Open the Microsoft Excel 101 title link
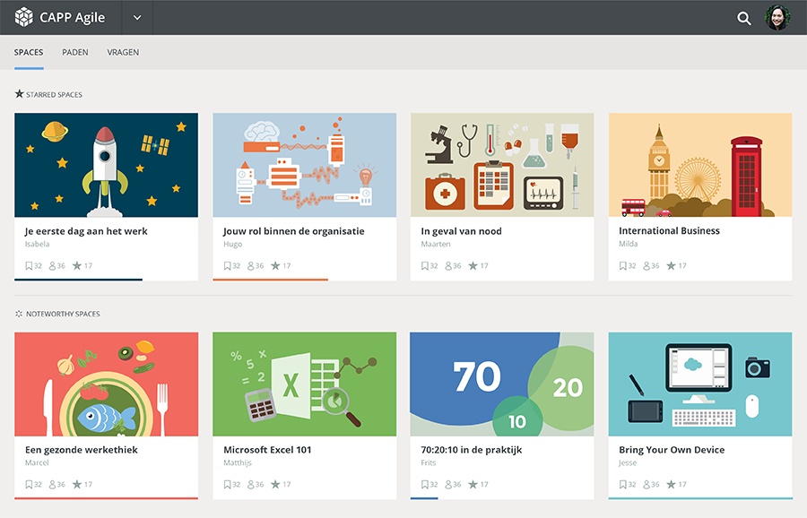Screen dimensions: 807x518 267,450
